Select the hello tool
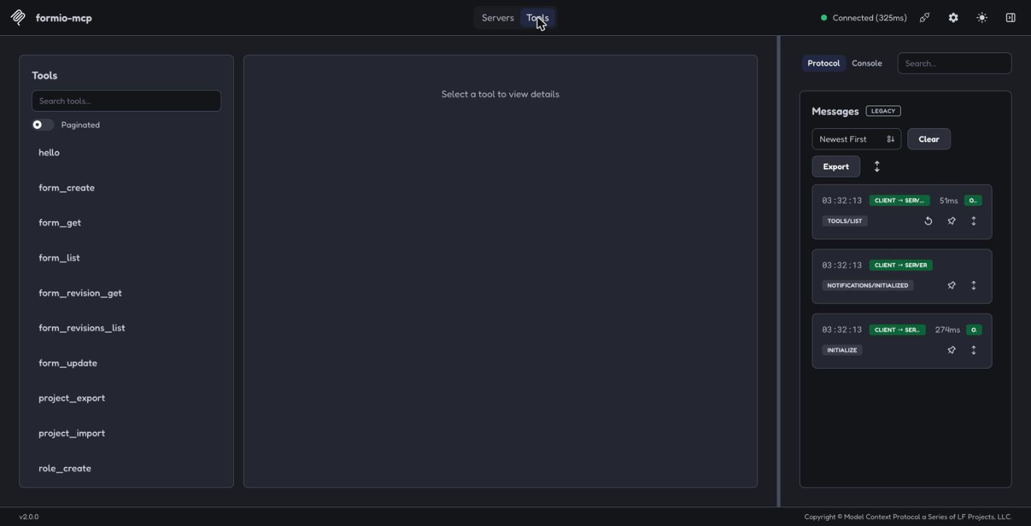The width and height of the screenshot is (1031, 526). (x=126, y=153)
